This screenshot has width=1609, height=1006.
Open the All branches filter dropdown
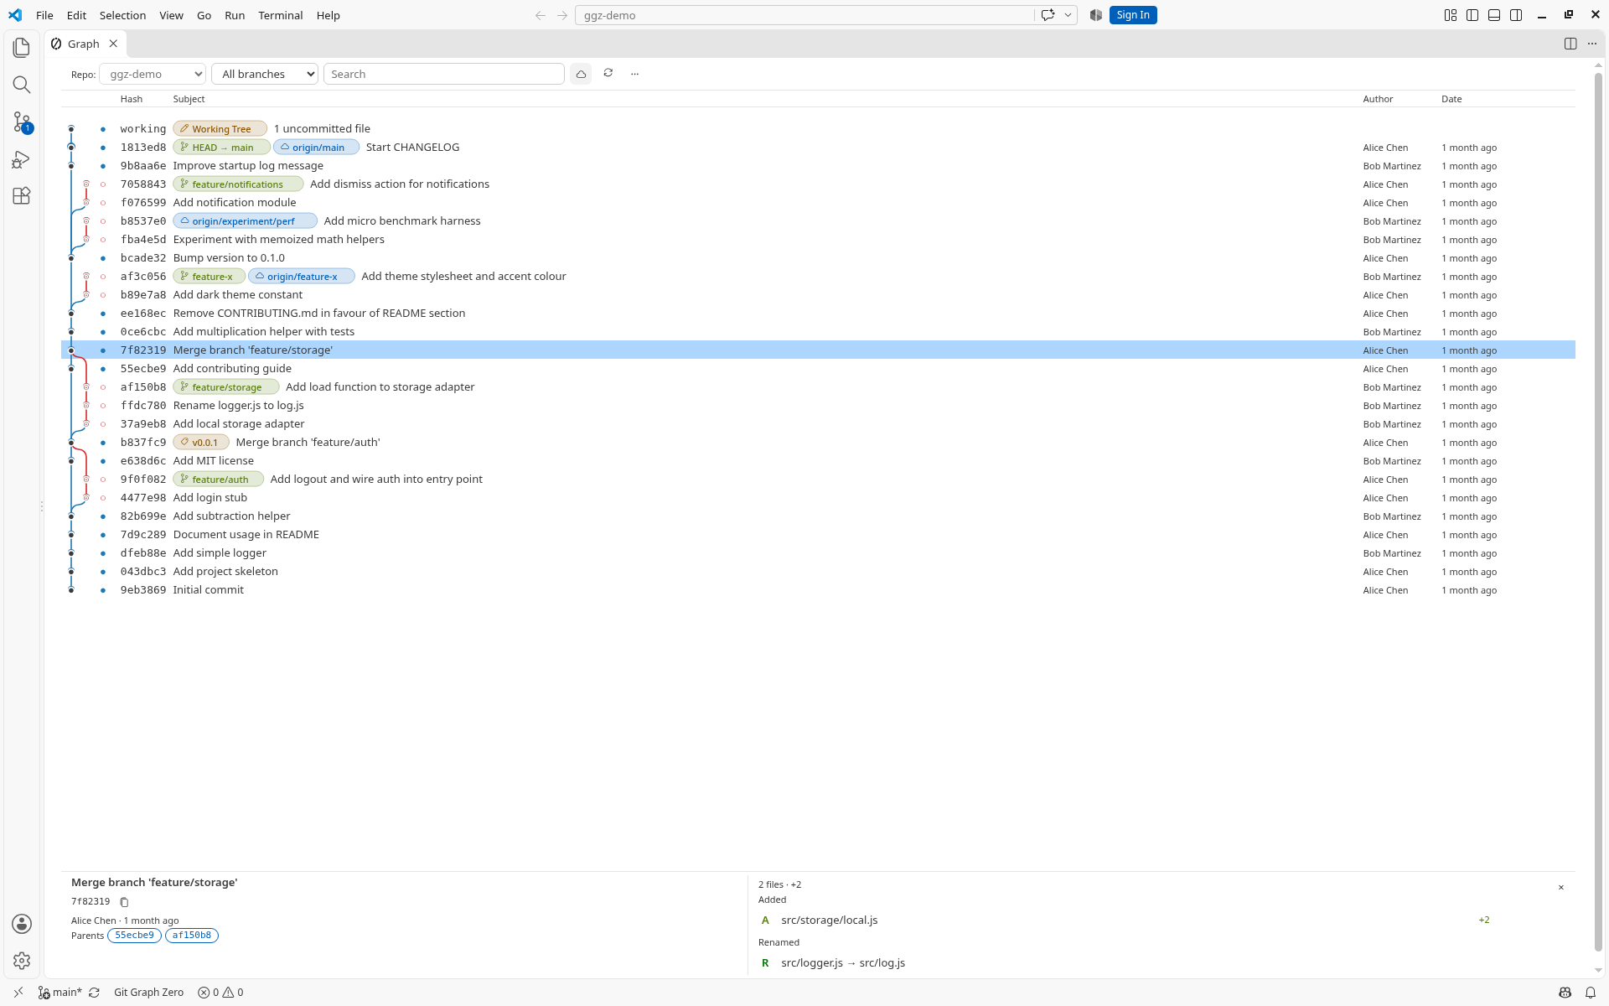point(265,74)
